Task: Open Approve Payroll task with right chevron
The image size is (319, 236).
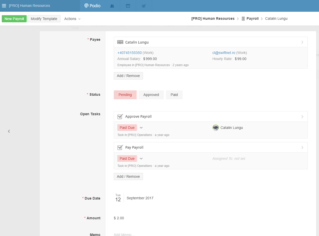Action: (x=302, y=117)
